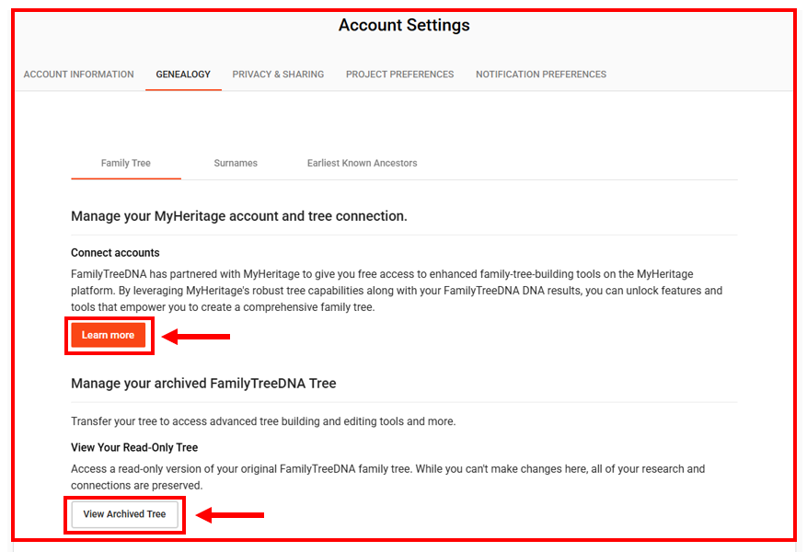Screen dimensions: 807x552
Task: Open the Surnames sub-tab
Action: [x=236, y=163]
